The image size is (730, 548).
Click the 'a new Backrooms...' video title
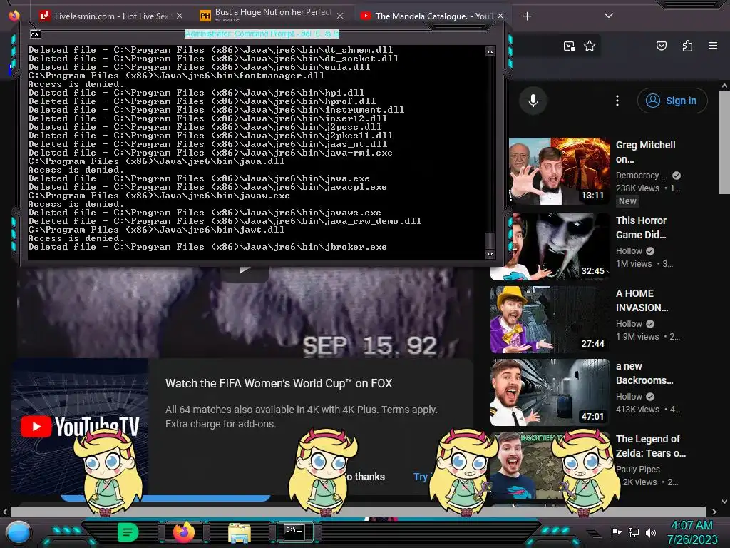[644, 373]
